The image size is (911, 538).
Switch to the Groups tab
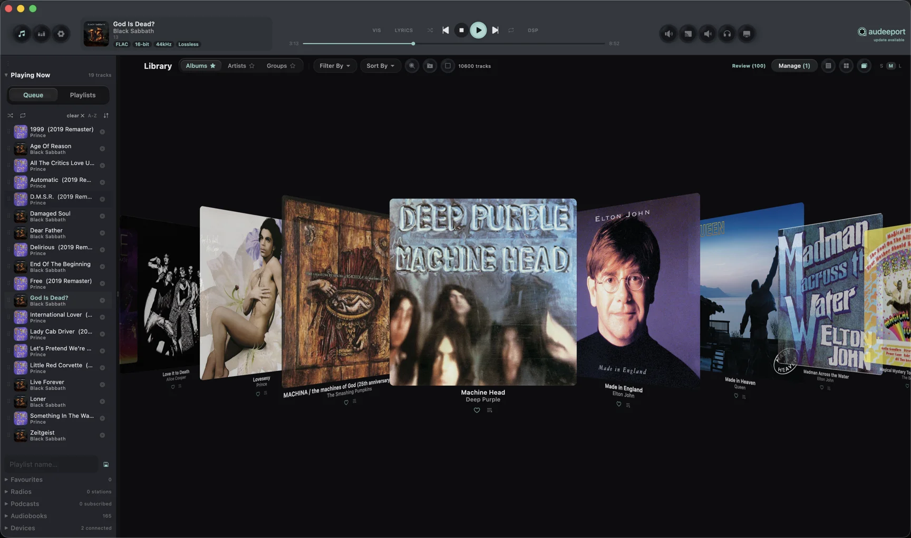281,66
